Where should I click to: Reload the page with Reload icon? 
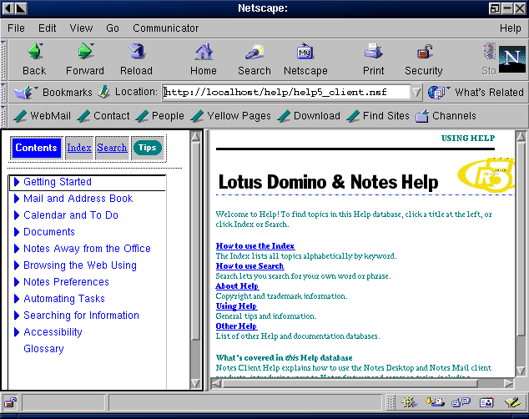(136, 52)
